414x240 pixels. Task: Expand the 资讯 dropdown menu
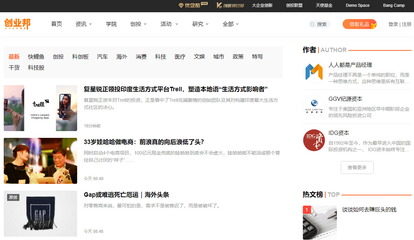83,24
